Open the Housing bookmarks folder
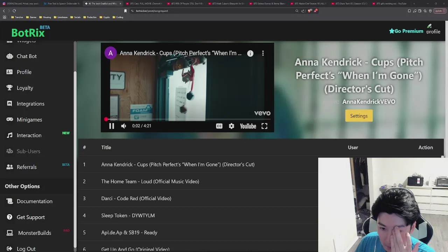The height and width of the screenshot is (252, 448). [x=45, y=17]
